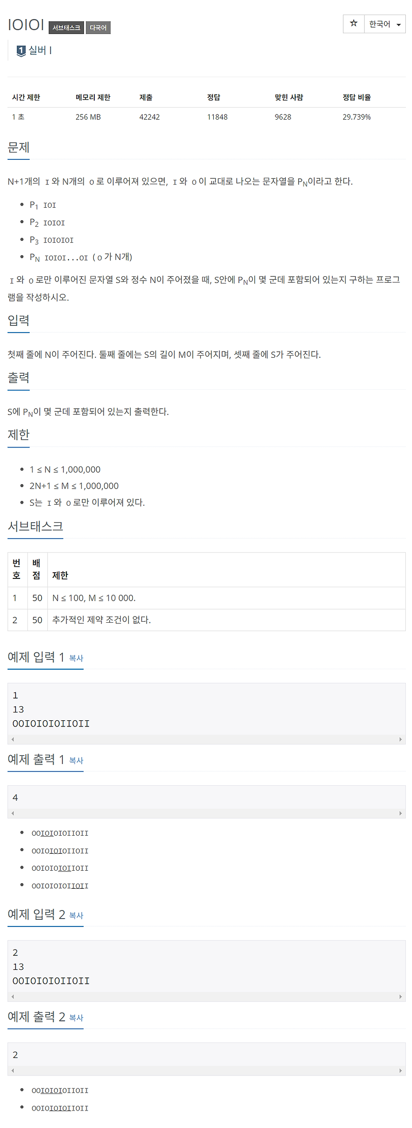The image size is (412, 1128).
Task: Click the 다국어 tag badge
Action: pyautogui.click(x=98, y=28)
